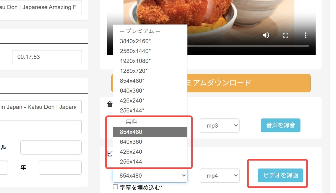Choose the free 640x360 resolution

click(131, 142)
